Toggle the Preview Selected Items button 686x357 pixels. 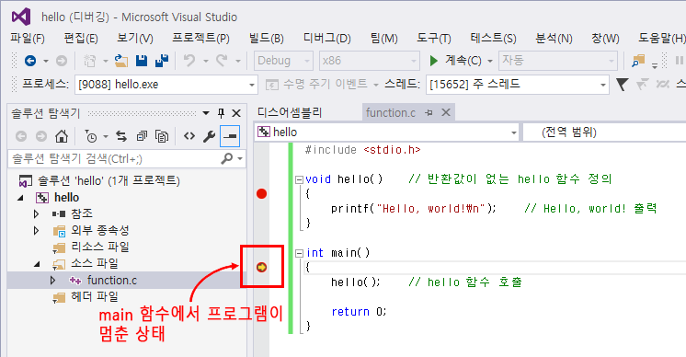pos(230,136)
